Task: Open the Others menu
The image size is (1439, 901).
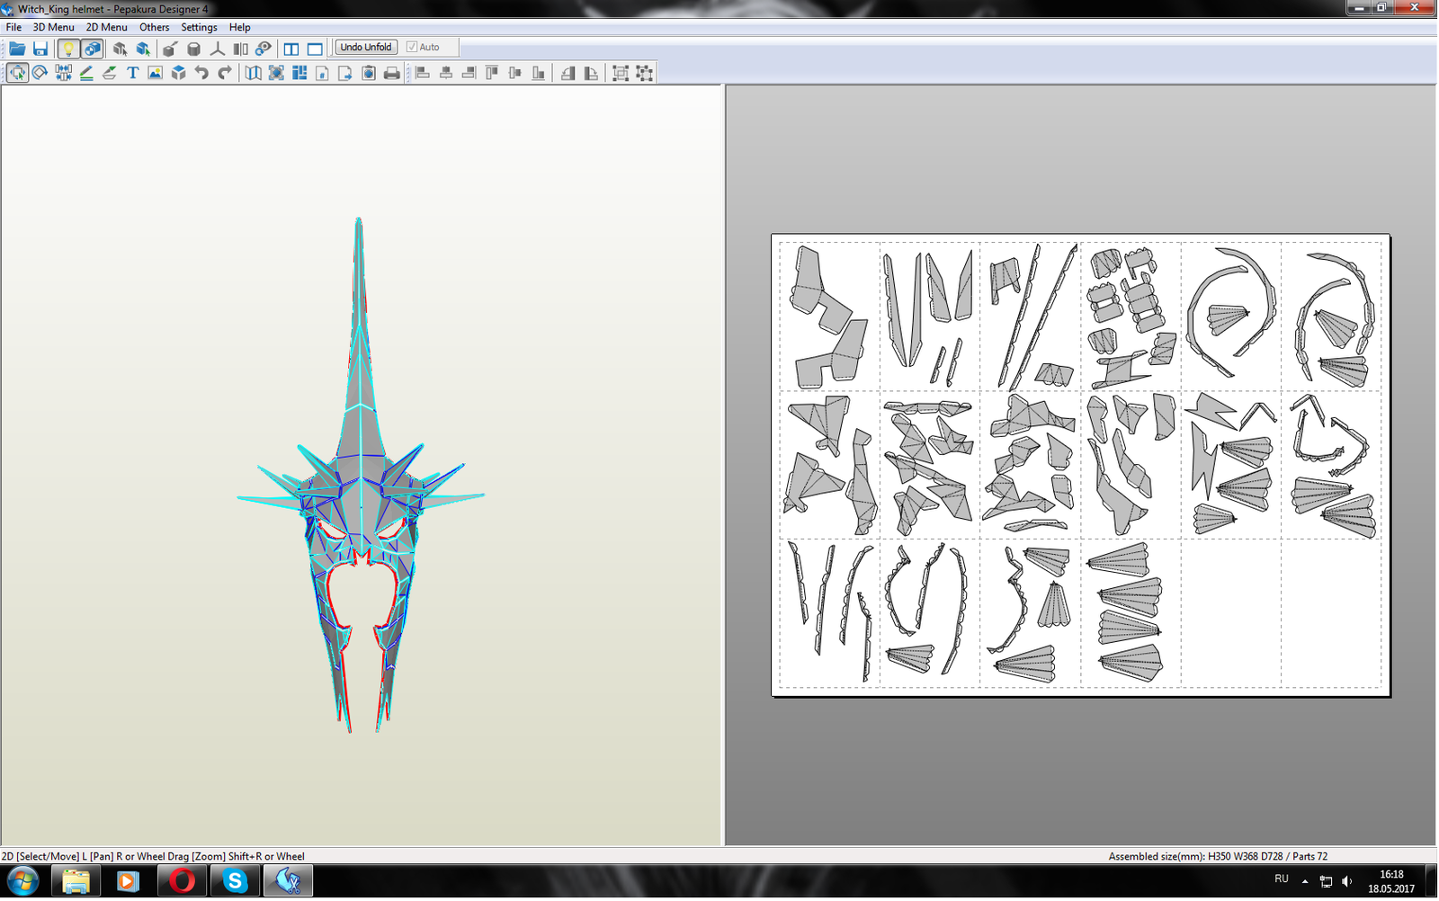Action: pos(155,27)
